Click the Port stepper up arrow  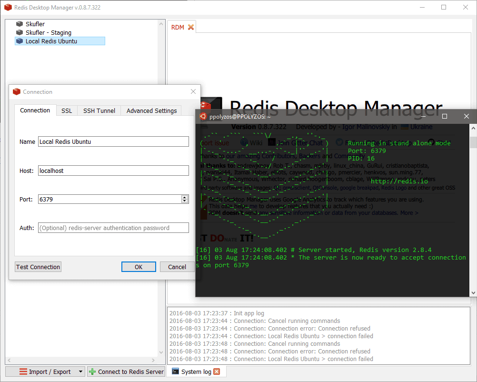coord(185,197)
